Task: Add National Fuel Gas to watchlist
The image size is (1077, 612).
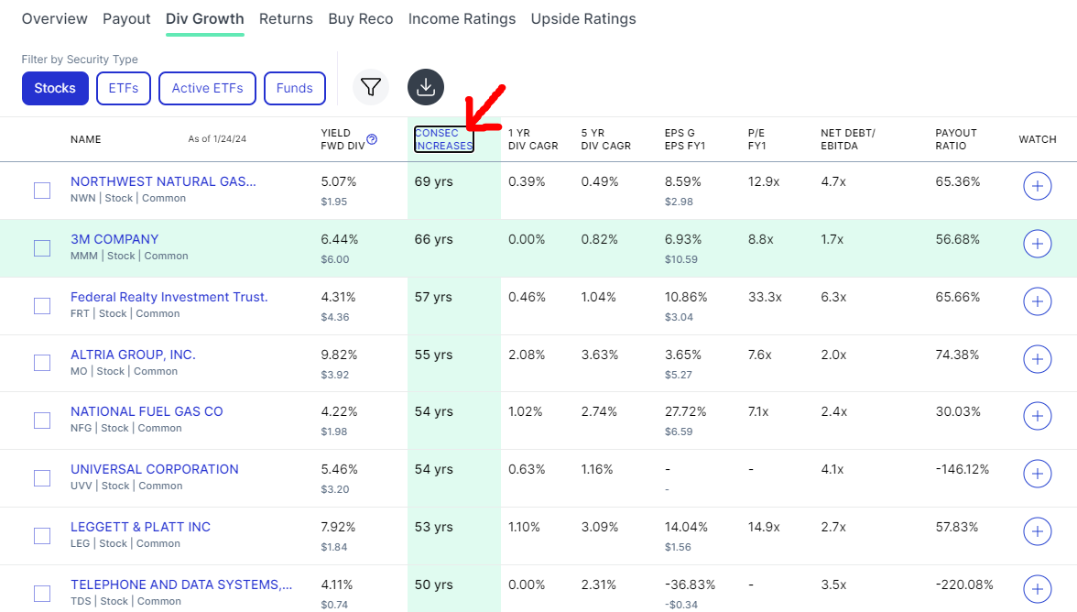Action: pos(1037,416)
